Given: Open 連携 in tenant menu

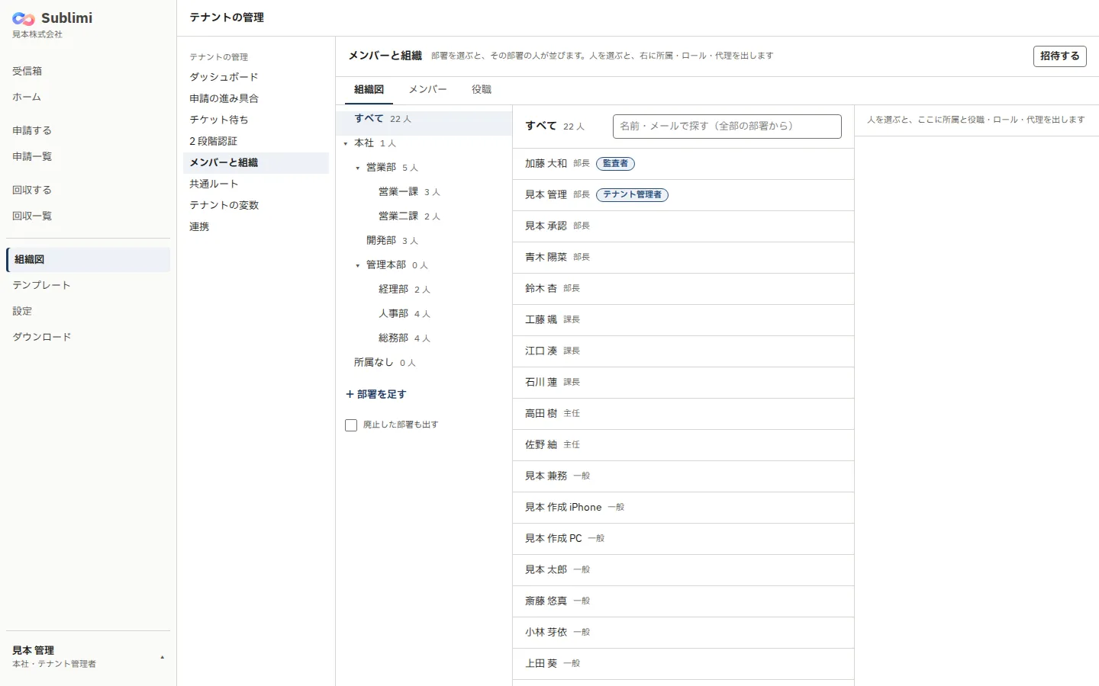Looking at the screenshot, I should 256,226.
